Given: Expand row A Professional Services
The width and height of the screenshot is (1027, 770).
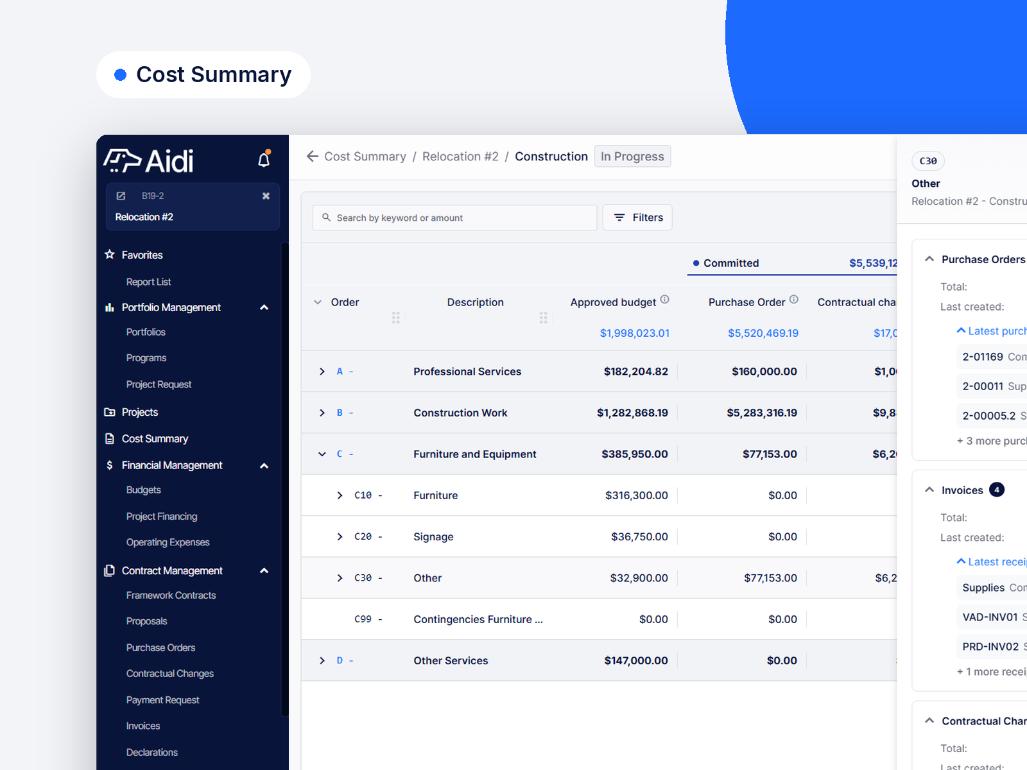Looking at the screenshot, I should 322,372.
